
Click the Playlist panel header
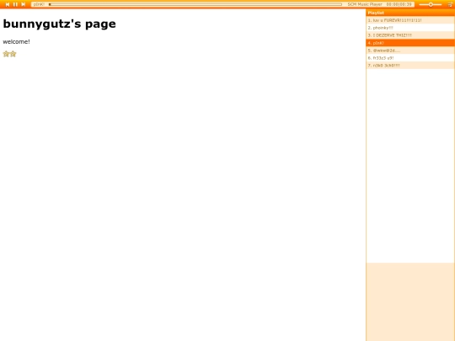tap(410, 13)
